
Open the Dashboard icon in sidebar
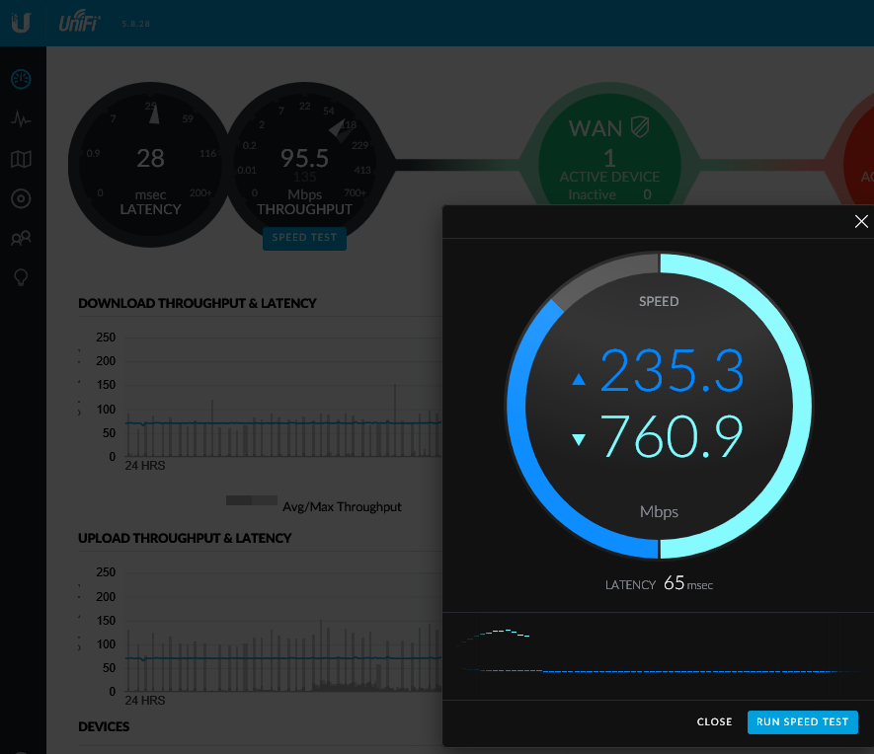tap(21, 79)
